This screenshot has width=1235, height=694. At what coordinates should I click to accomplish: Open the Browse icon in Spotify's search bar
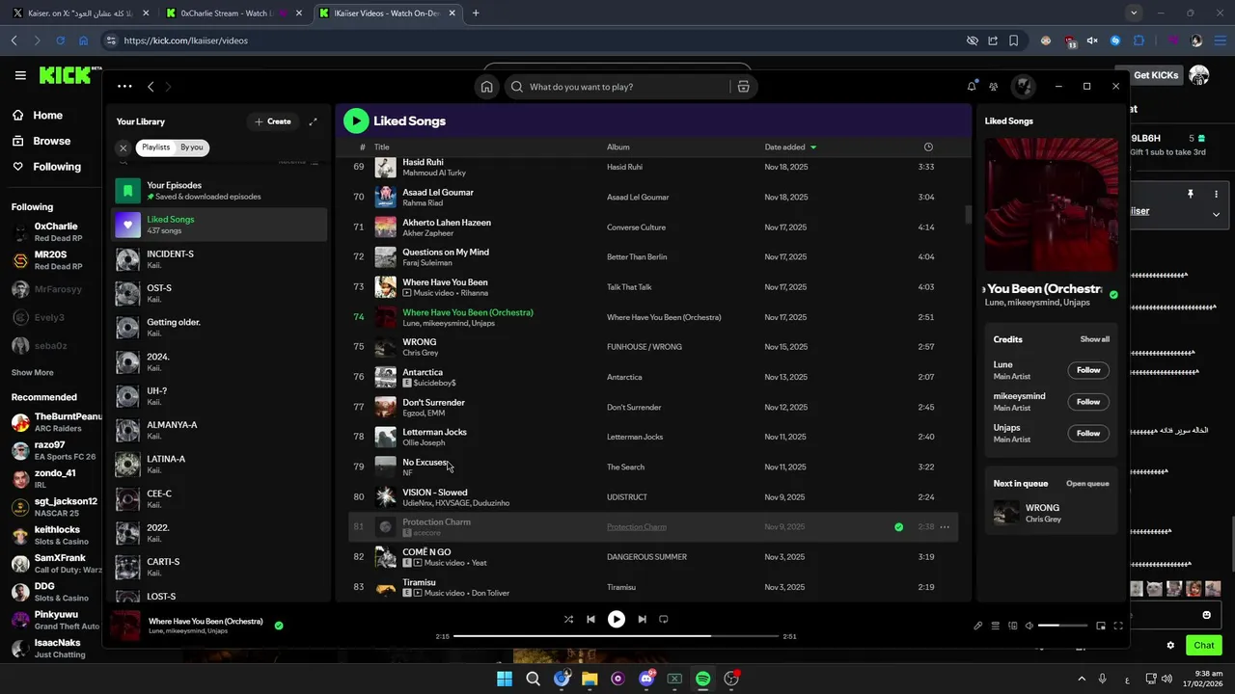[x=743, y=87]
